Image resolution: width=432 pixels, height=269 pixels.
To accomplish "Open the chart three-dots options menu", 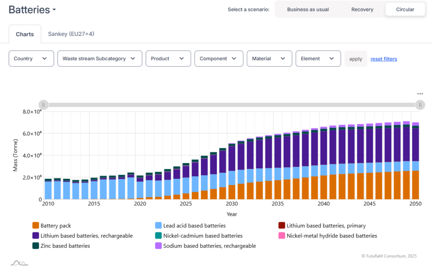I will (420, 94).
